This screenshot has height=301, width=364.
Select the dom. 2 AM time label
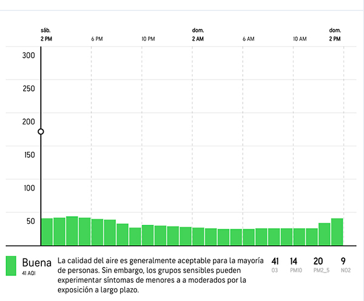click(x=198, y=35)
